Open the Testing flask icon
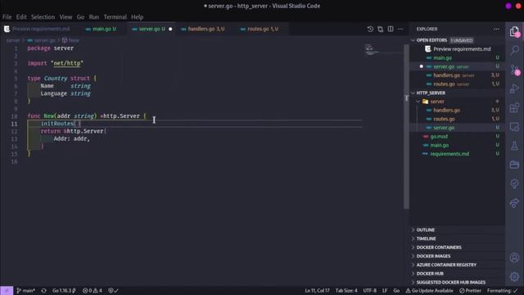 (x=515, y=146)
